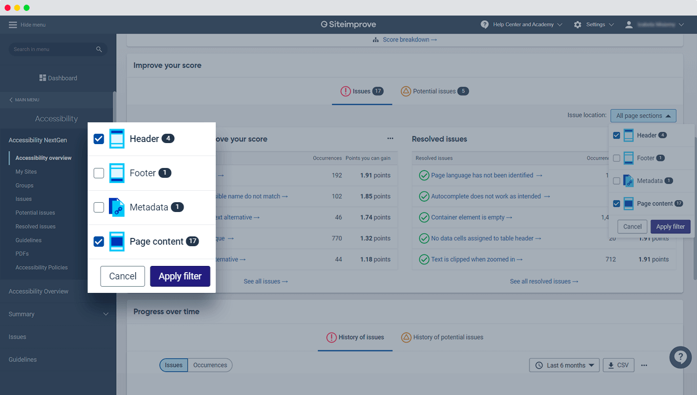This screenshot has height=395, width=697.
Task: Click the Siteimprove logo in top bar
Action: (348, 24)
